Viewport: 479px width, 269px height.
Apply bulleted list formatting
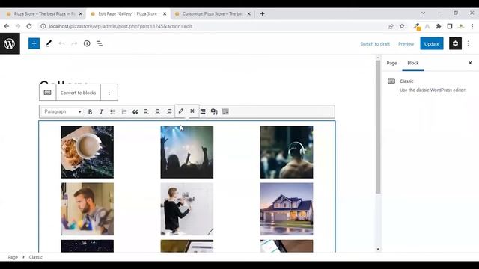(x=113, y=112)
